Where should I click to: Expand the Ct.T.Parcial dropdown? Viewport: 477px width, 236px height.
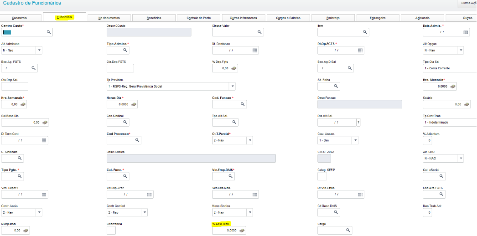250,141
